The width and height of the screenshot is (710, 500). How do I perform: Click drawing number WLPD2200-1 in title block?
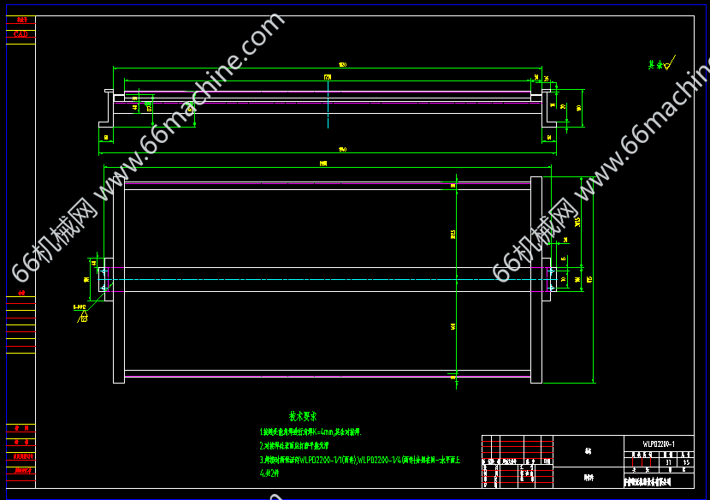click(659, 443)
